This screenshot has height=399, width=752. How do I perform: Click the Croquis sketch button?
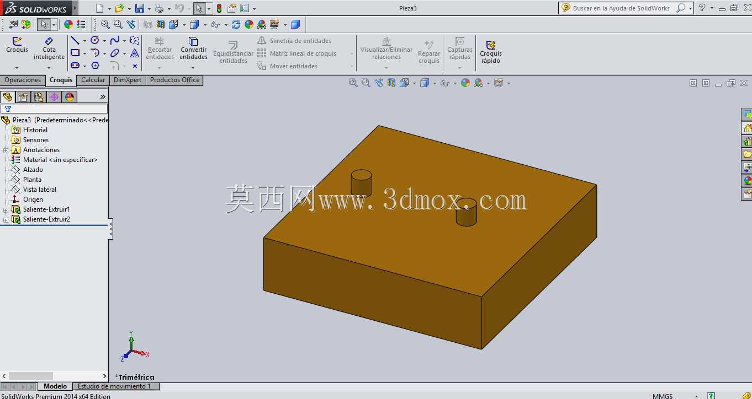click(17, 45)
